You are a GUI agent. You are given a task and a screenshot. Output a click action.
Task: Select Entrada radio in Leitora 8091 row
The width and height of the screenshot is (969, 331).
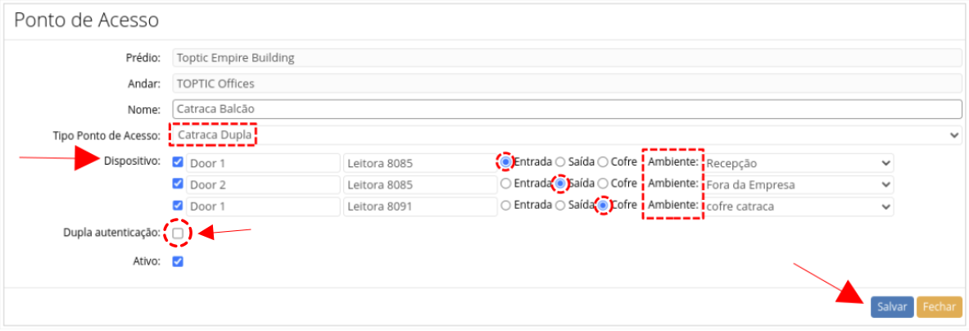[x=506, y=205]
